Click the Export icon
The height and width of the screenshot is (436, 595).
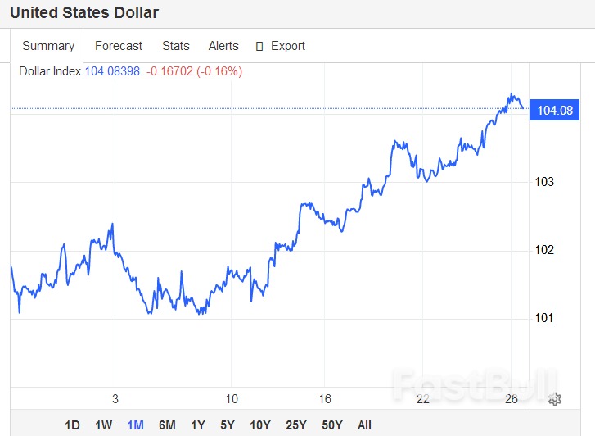pos(260,46)
